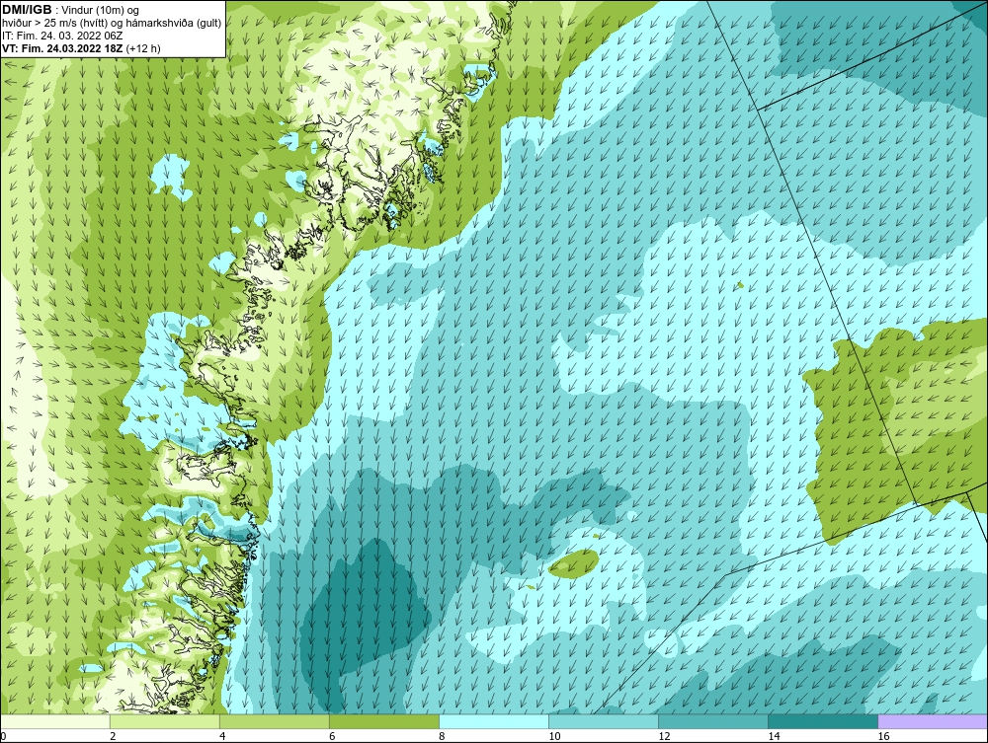Click the 'IT: Fim. 24. 03. 2022 06Z' line
The width and height of the screenshot is (988, 743).
point(62,36)
